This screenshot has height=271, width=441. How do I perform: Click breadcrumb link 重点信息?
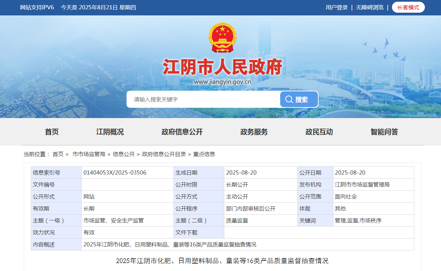click(x=204, y=154)
